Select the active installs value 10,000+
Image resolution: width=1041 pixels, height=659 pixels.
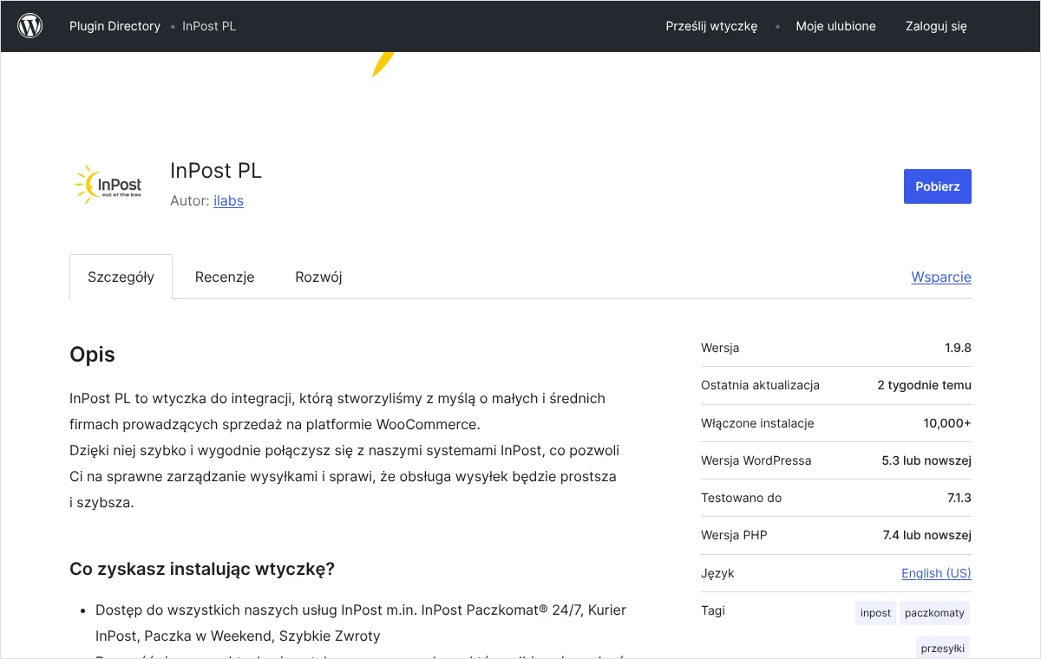click(947, 423)
